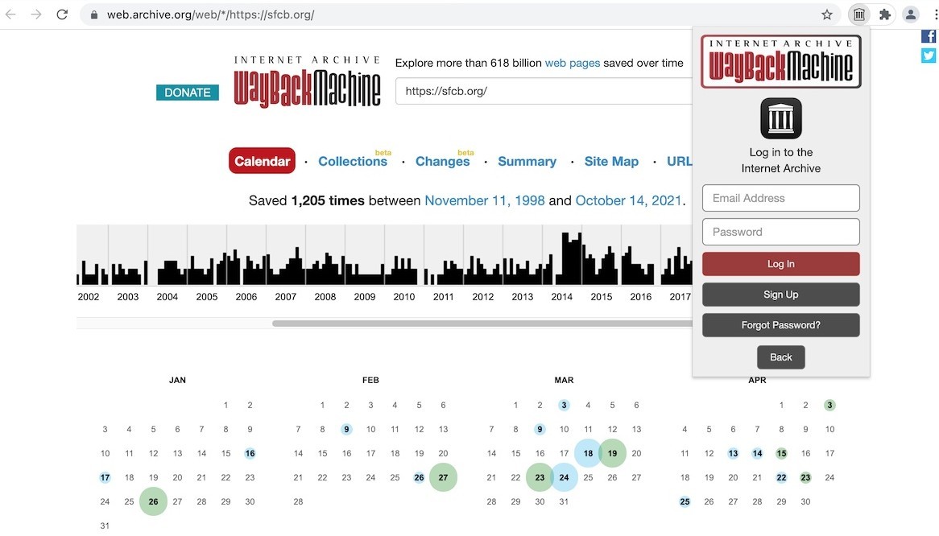The image size is (939, 536).
Task: Open the Site Map tab
Action: pyautogui.click(x=611, y=162)
